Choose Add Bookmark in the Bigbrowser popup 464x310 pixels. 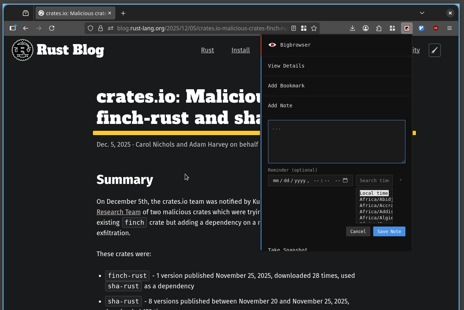(x=286, y=86)
